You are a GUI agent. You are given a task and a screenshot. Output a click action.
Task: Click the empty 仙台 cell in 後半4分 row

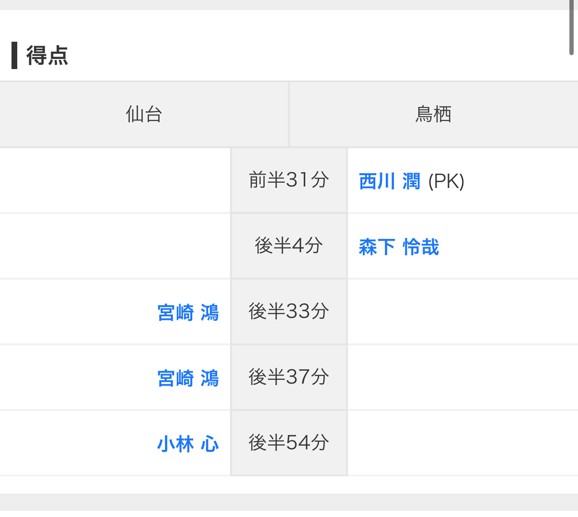tap(115, 246)
